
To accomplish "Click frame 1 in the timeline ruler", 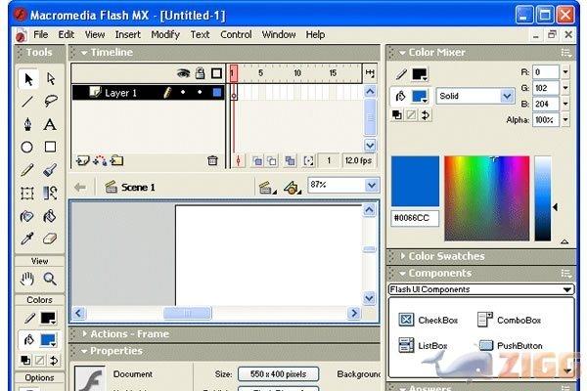I will click(x=233, y=73).
